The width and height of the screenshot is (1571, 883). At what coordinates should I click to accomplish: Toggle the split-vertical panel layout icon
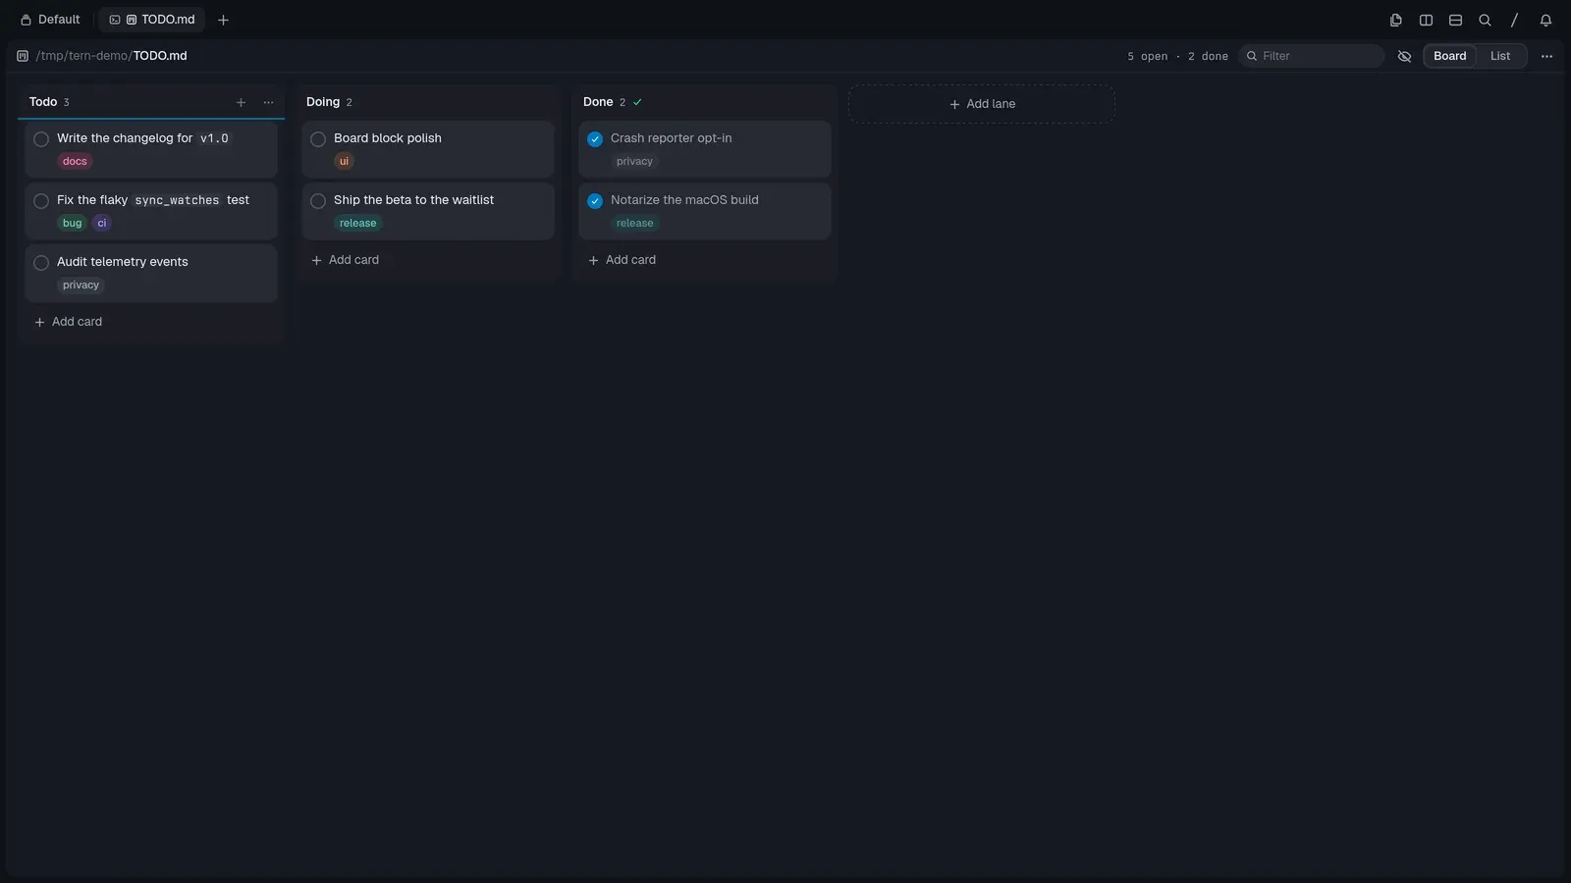point(1426,20)
